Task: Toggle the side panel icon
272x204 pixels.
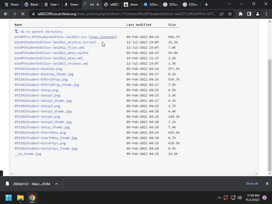Action: coord(249,14)
